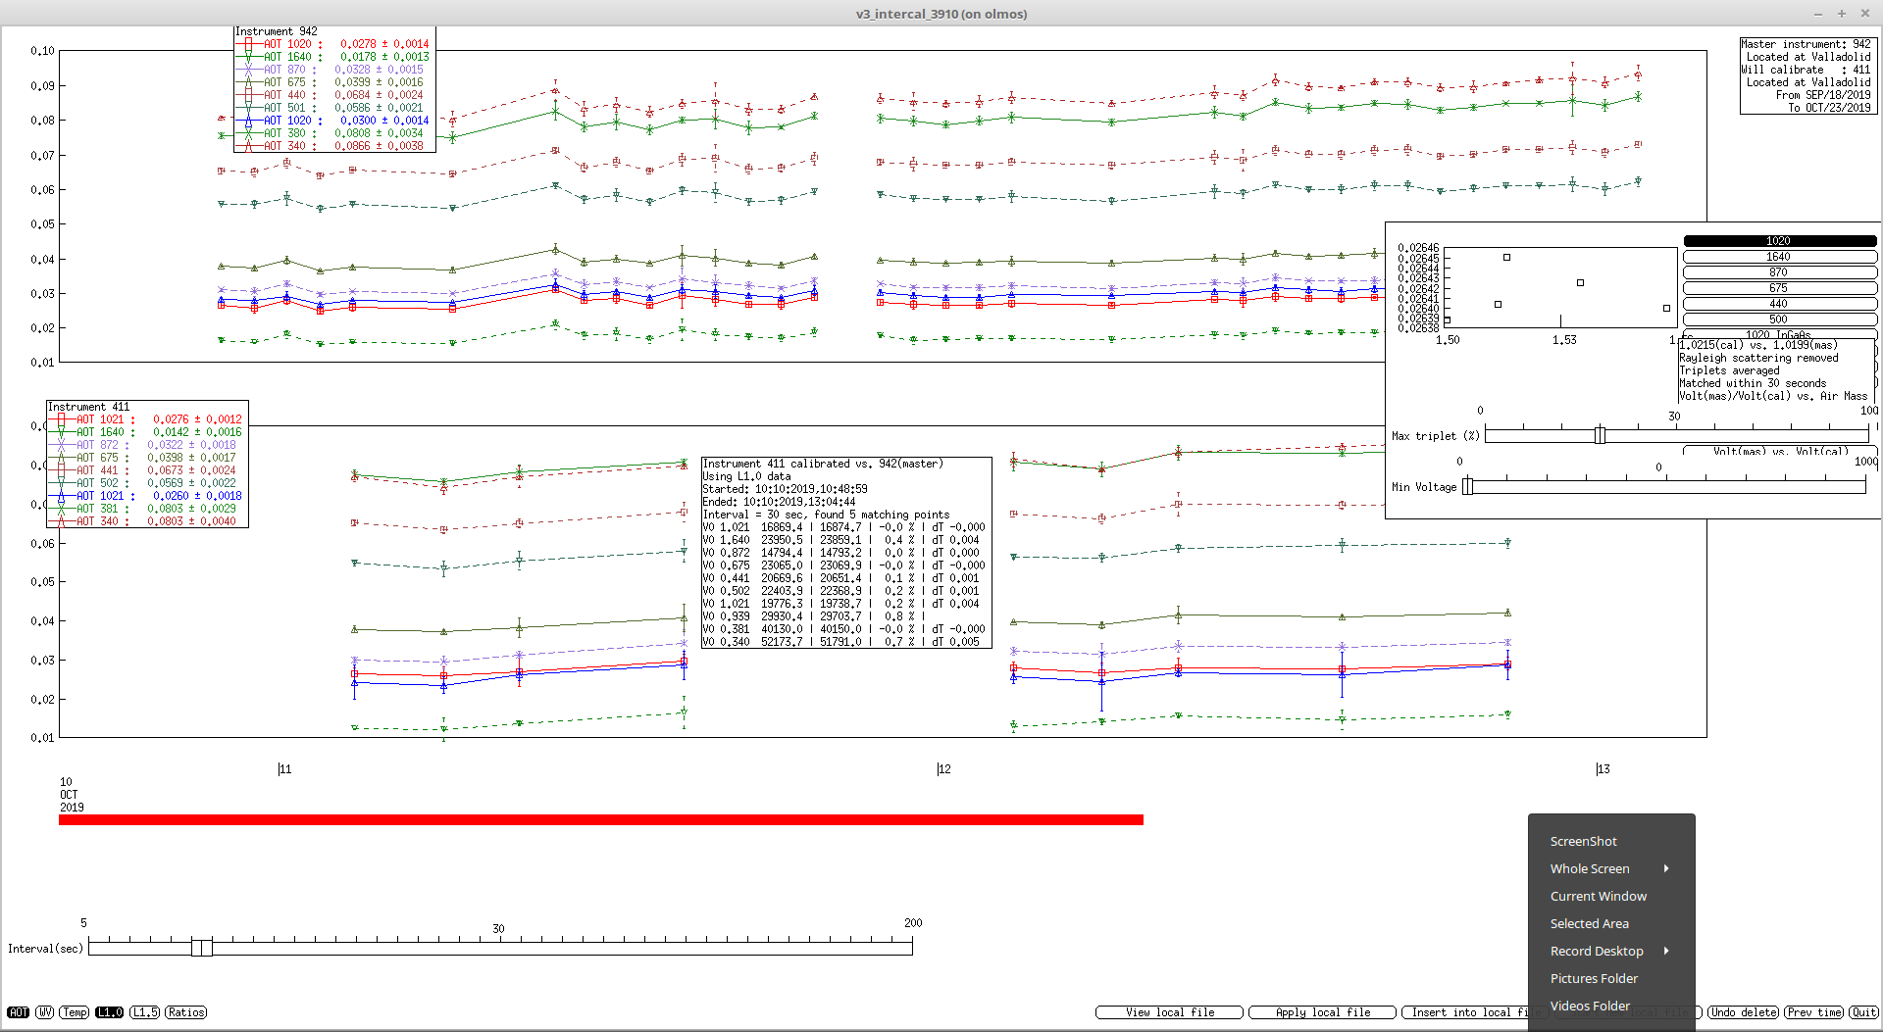Quit the intercal application
This screenshot has width=1883, height=1032.
[1863, 1012]
